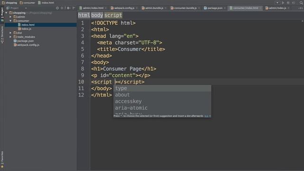304x171 pixels.
Task: Click index.html in navigation bar
Action: (46, 3)
